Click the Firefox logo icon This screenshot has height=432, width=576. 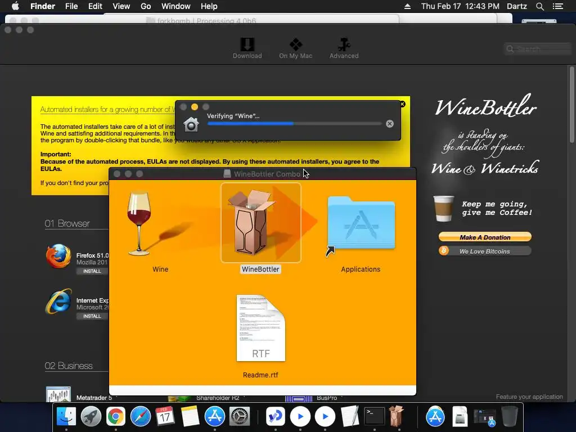pyautogui.click(x=58, y=256)
